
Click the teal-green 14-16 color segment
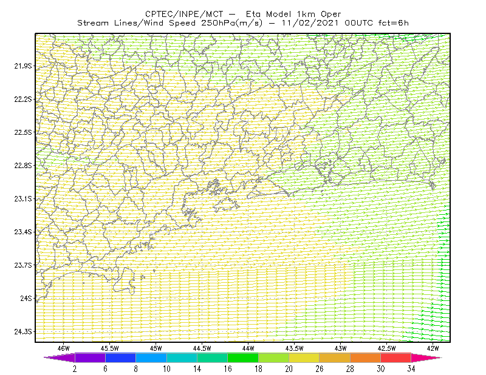pyautogui.click(x=212, y=357)
